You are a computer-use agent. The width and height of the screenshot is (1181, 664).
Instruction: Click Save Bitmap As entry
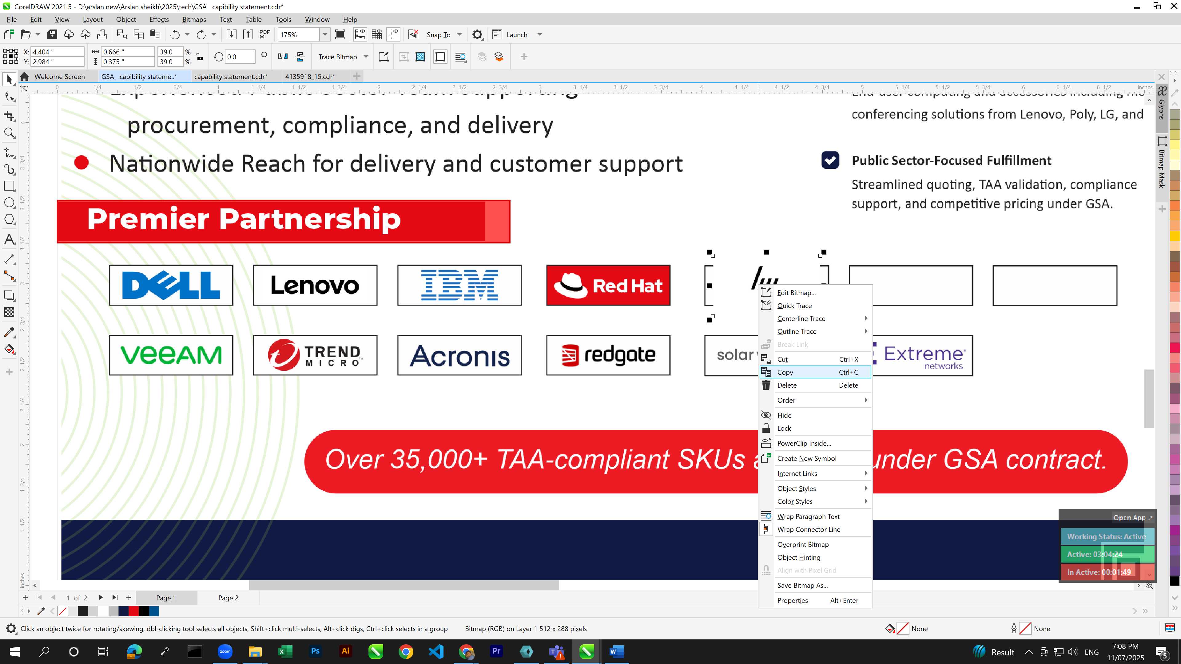click(815, 585)
